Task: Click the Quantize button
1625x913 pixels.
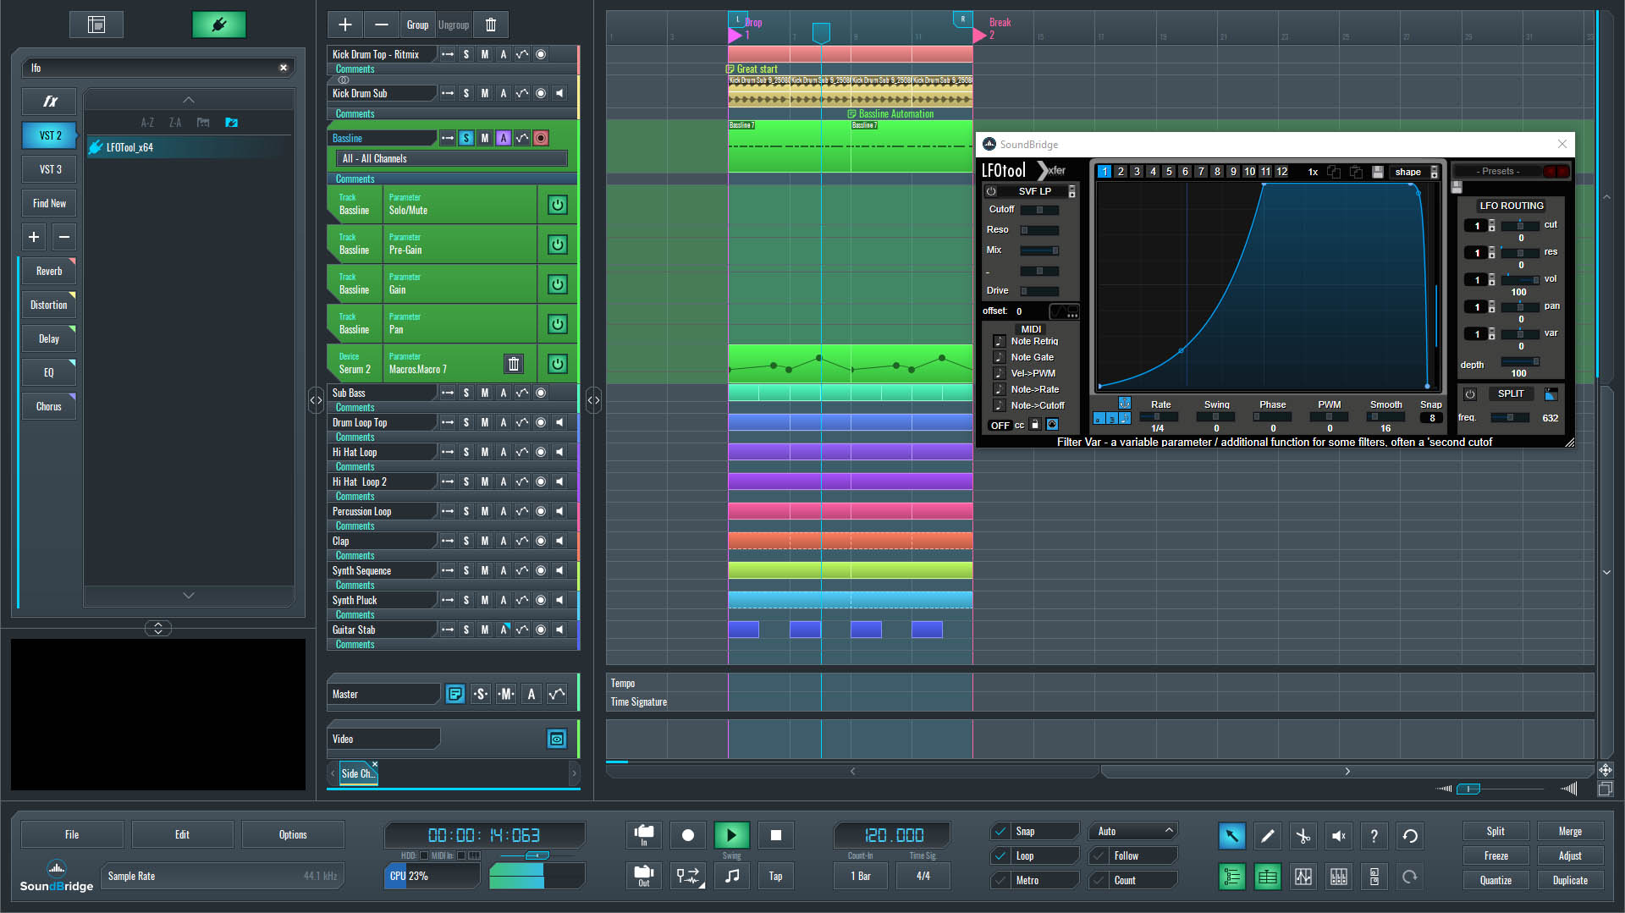Action: click(1496, 880)
